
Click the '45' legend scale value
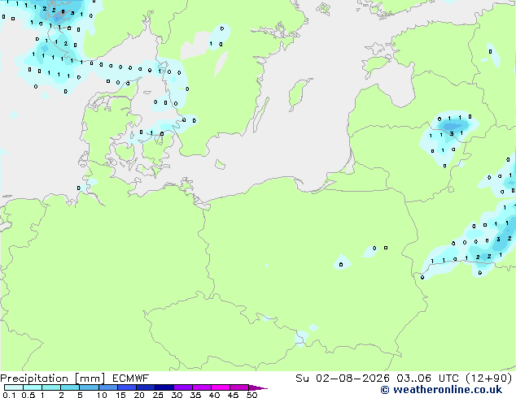click(233, 395)
